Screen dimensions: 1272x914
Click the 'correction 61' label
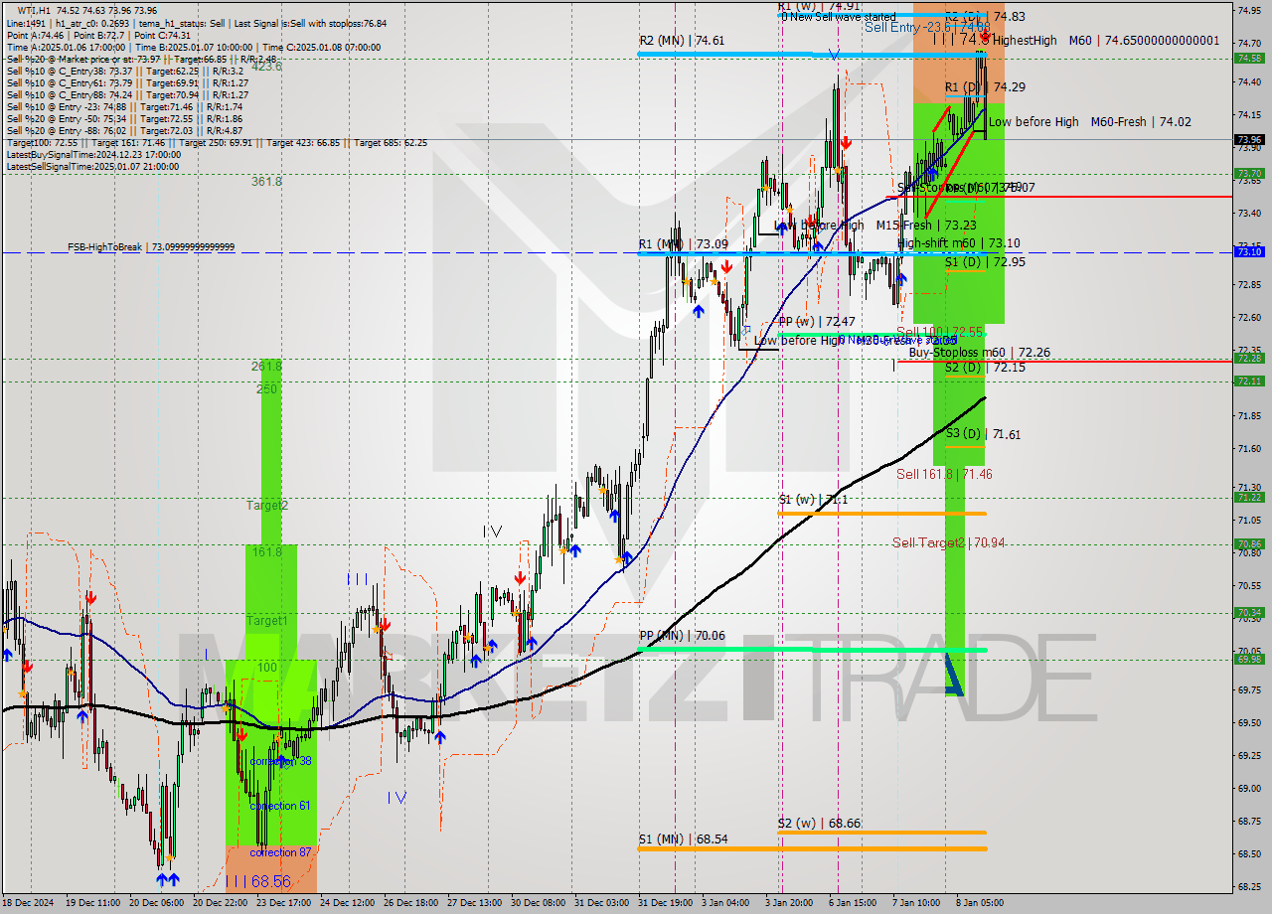coord(280,806)
